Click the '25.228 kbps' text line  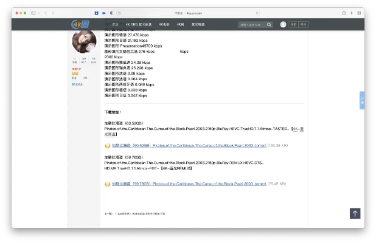pyautogui.click(x=128, y=68)
